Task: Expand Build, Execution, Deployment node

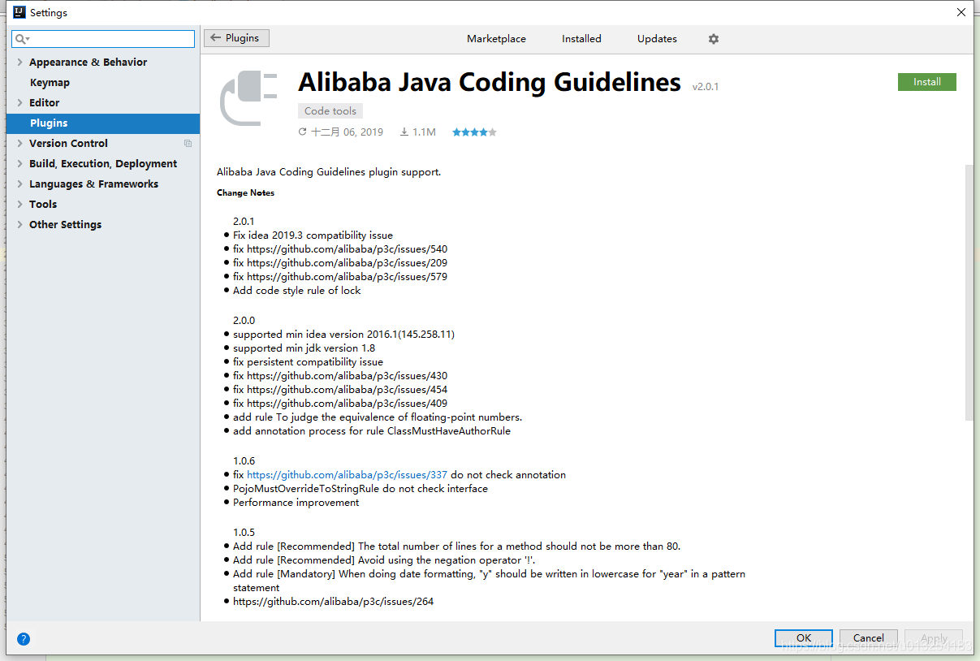Action: click(19, 164)
